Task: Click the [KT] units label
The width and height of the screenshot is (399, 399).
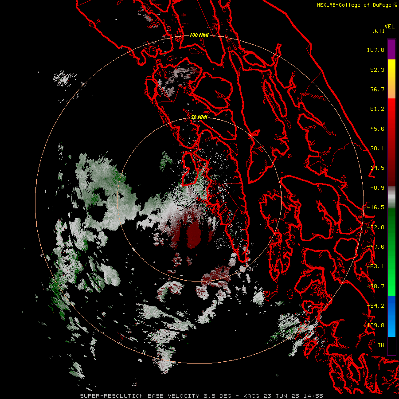Action: click(x=379, y=31)
